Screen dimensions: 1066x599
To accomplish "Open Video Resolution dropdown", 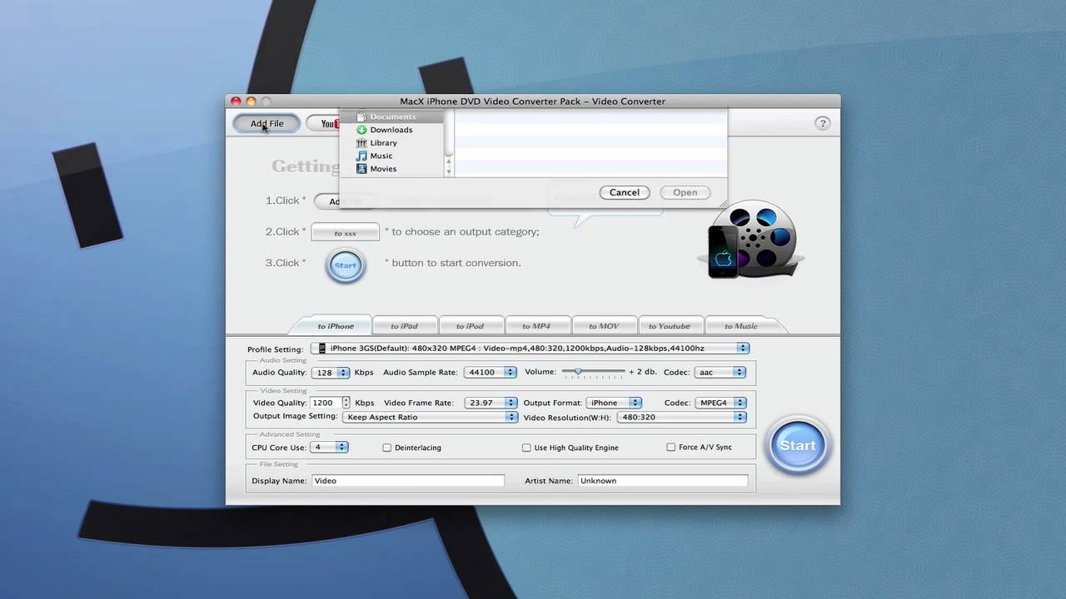I will (x=682, y=417).
